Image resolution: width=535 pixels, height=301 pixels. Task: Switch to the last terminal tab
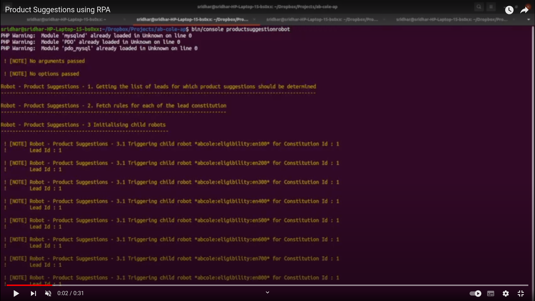(452, 20)
